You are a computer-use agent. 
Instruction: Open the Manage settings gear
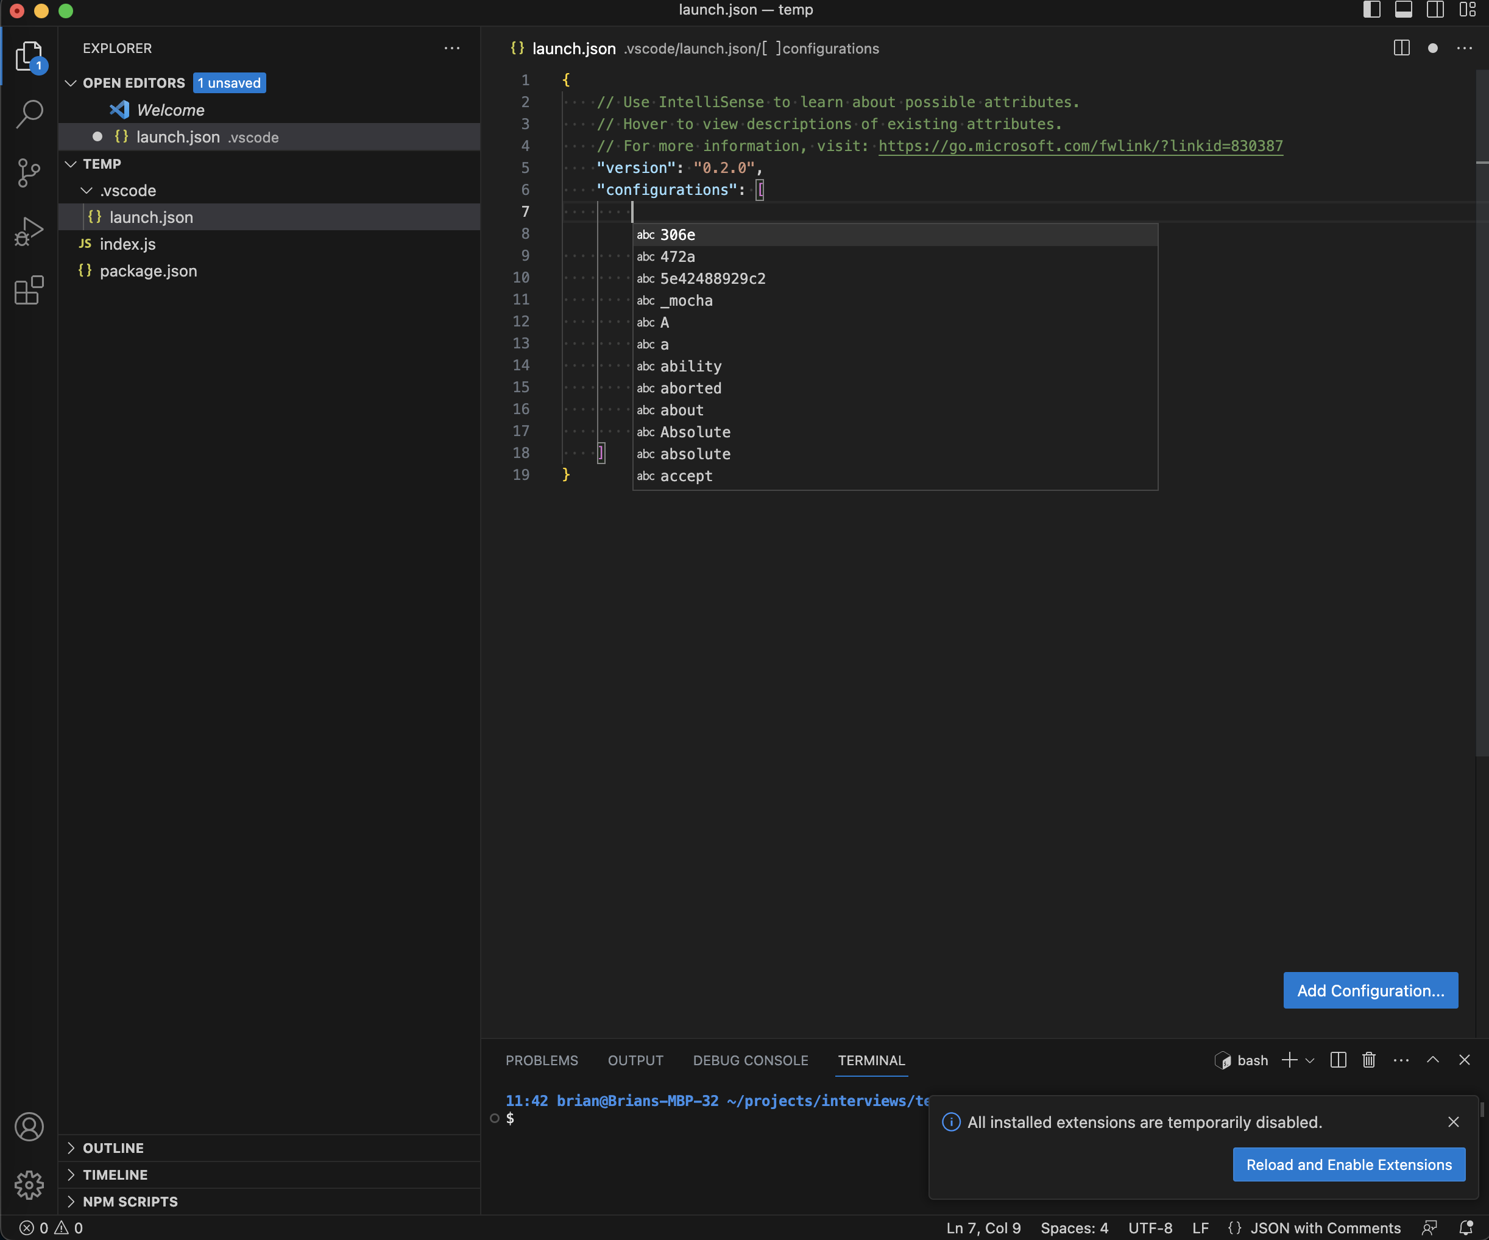pos(30,1184)
